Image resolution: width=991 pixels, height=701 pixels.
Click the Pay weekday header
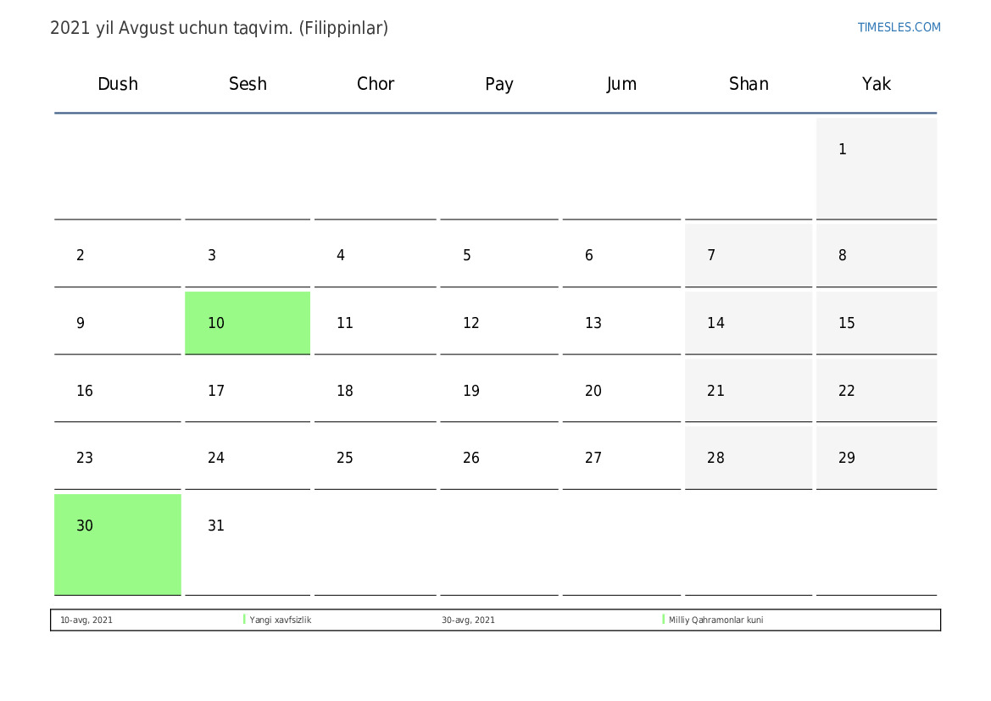pos(499,84)
